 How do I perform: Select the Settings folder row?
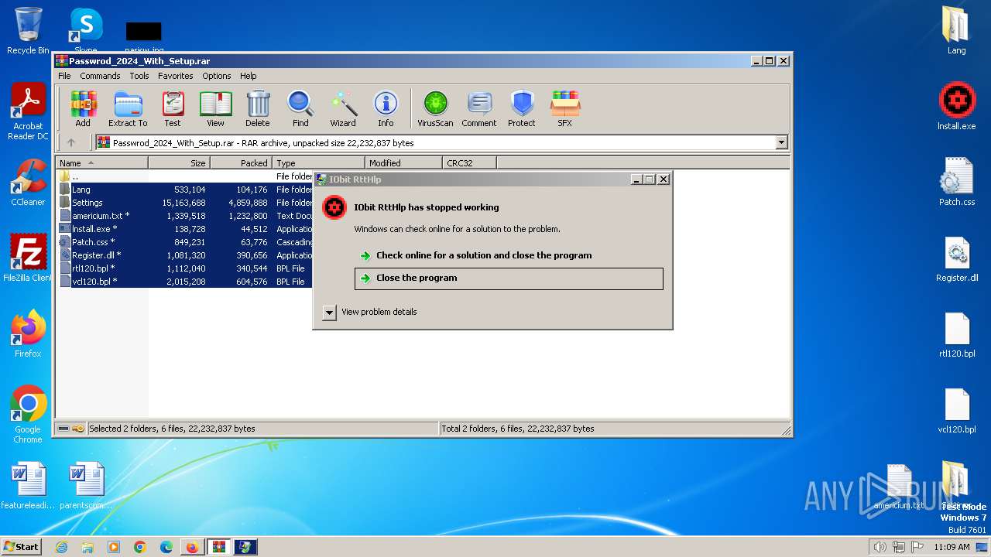tap(186, 203)
